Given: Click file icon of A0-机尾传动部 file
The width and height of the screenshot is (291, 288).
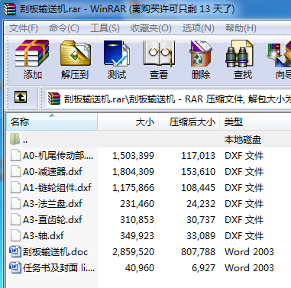Looking at the screenshot, I should pos(15,155).
